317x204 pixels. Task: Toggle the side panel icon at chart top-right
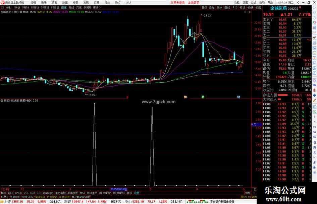pyautogui.click(x=249, y=12)
